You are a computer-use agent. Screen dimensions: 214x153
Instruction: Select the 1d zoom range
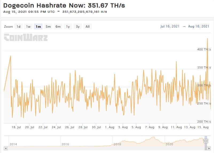(x=18, y=27)
